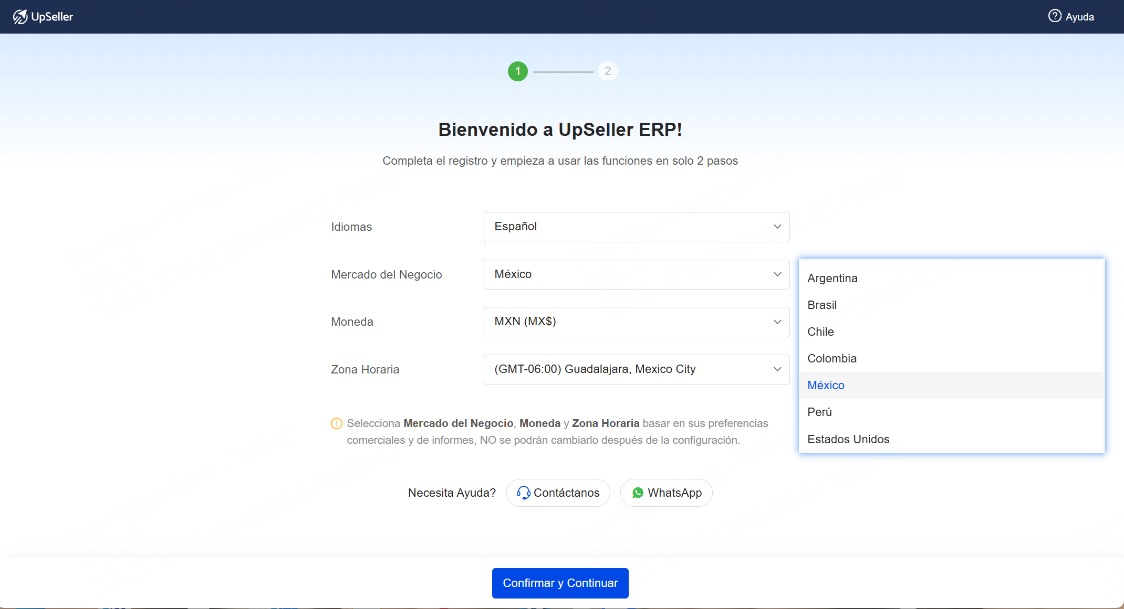
Task: Click the green step 1 indicator
Action: pos(518,71)
